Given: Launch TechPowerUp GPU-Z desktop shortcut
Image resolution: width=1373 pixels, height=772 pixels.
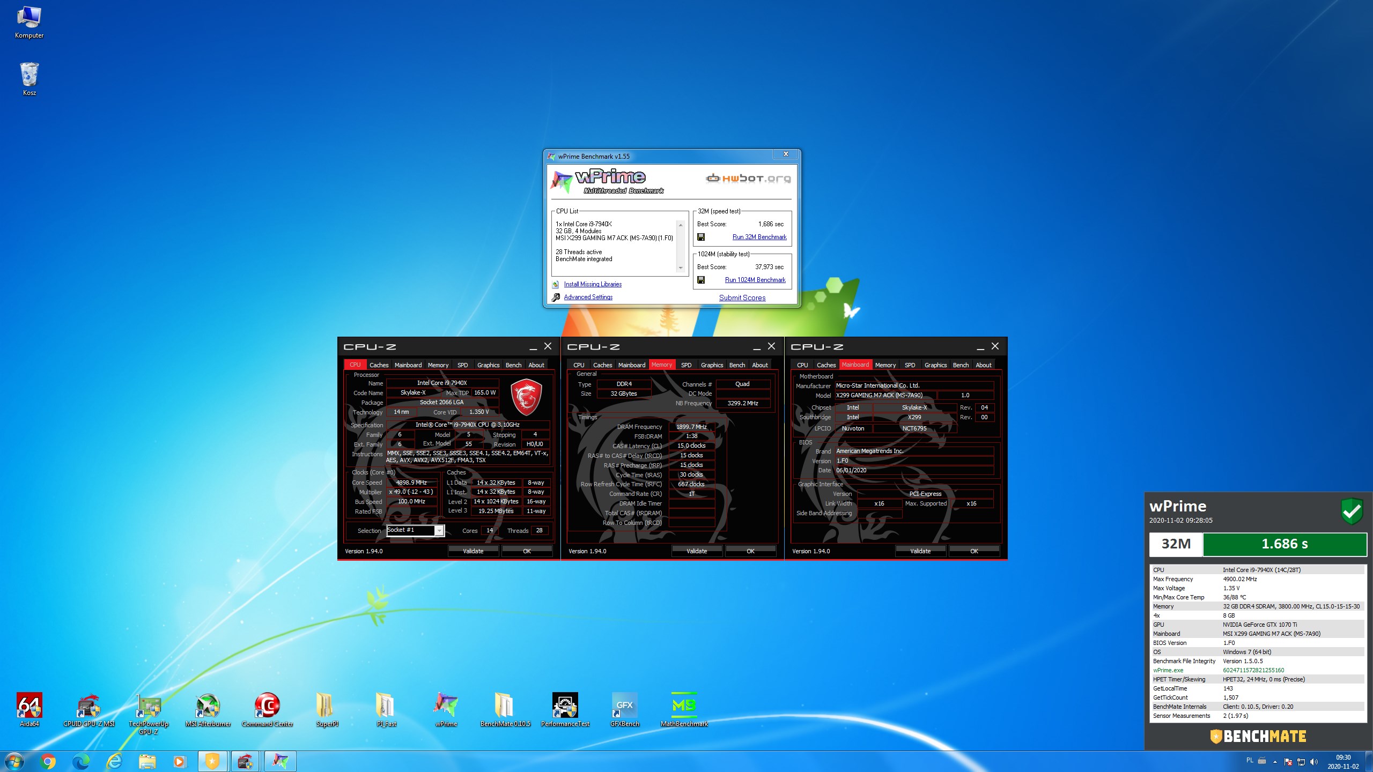Looking at the screenshot, I should pos(149,713).
